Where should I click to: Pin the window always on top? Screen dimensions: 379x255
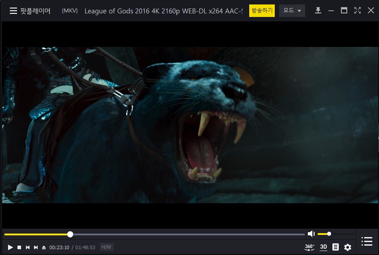[x=318, y=11]
